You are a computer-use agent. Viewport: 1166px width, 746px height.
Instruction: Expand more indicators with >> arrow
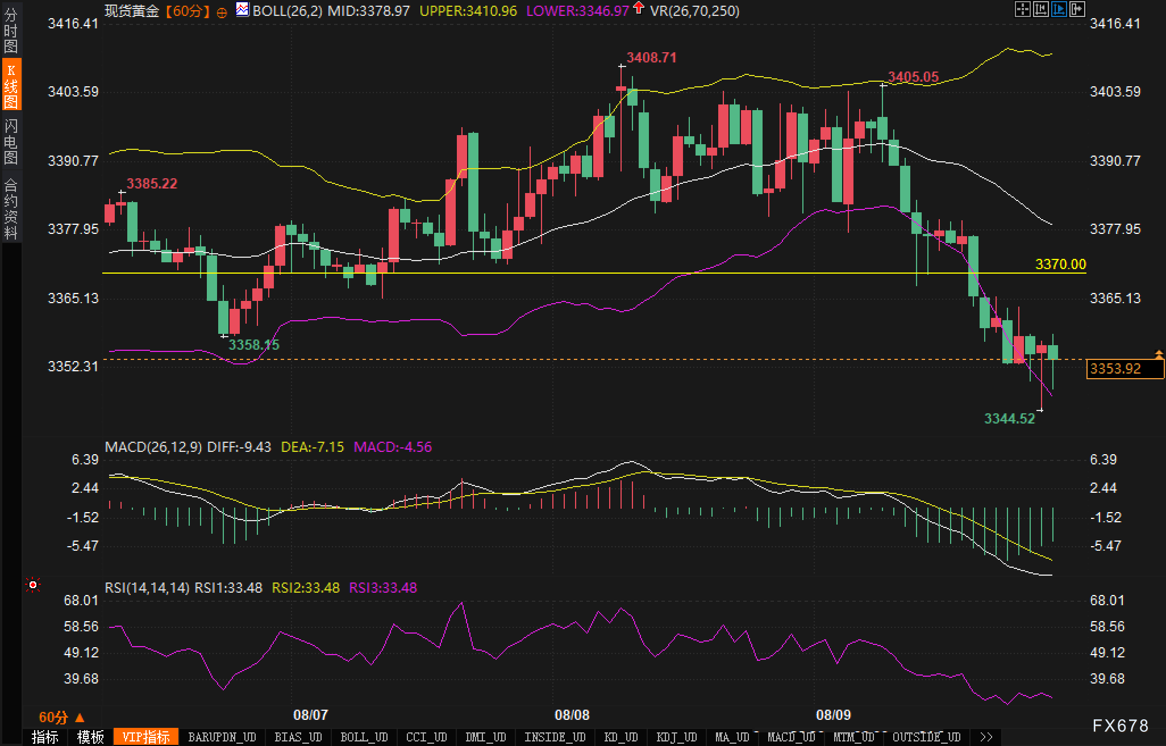coord(986,737)
